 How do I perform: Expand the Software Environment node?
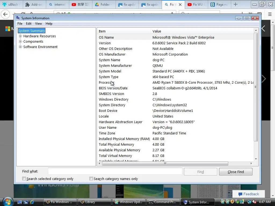point(20,47)
